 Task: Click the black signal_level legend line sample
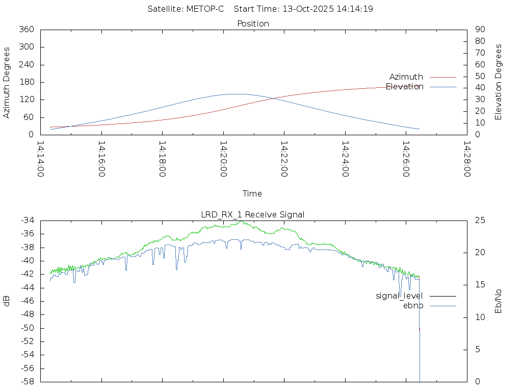tap(442, 296)
